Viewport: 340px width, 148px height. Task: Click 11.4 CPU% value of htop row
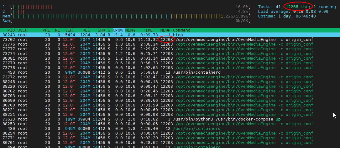[x=118, y=35]
